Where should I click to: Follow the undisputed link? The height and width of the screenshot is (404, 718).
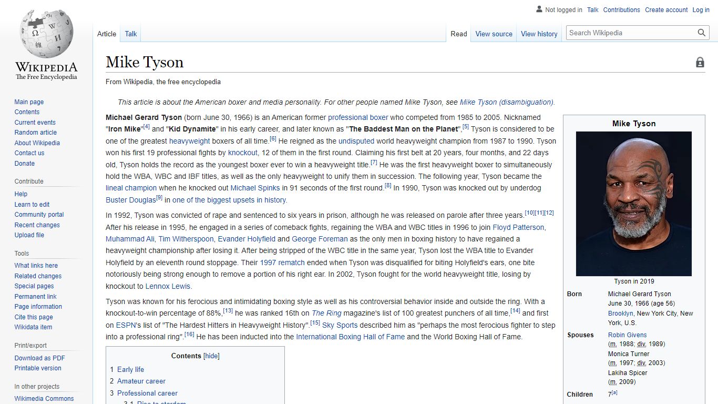[x=356, y=141]
